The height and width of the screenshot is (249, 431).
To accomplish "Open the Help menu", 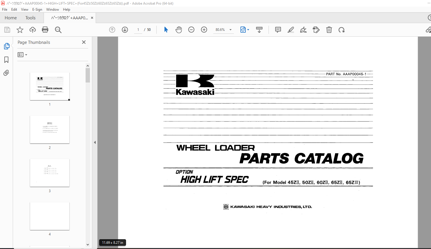I will point(67,9).
